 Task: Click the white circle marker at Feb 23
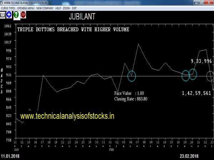(210, 75)
